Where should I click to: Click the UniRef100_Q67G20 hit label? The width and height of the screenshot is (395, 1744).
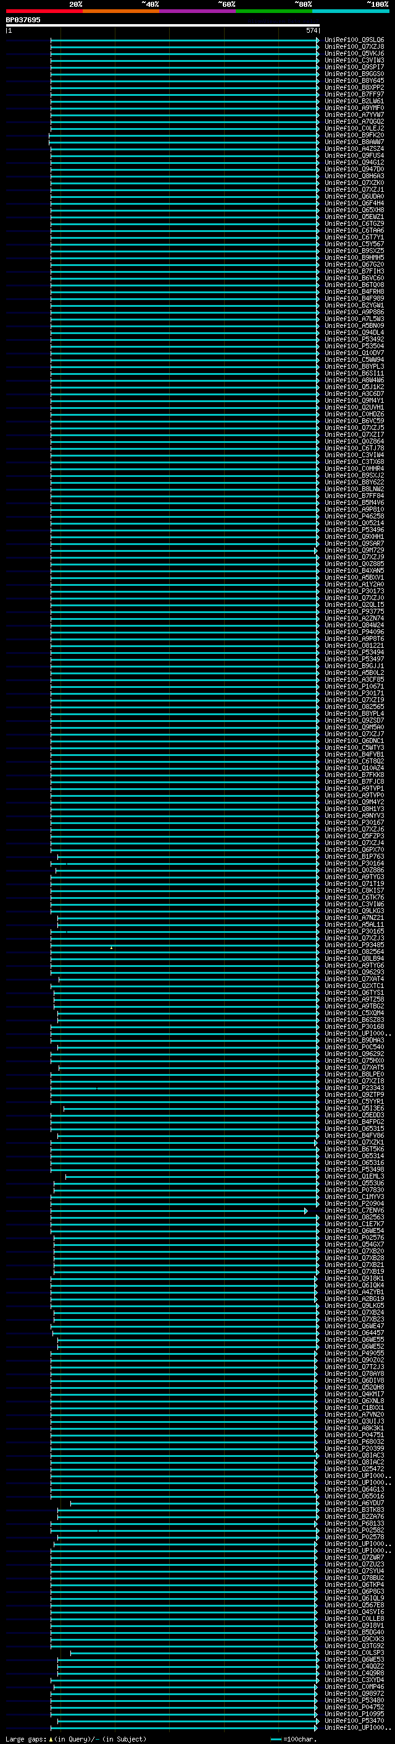[354, 265]
